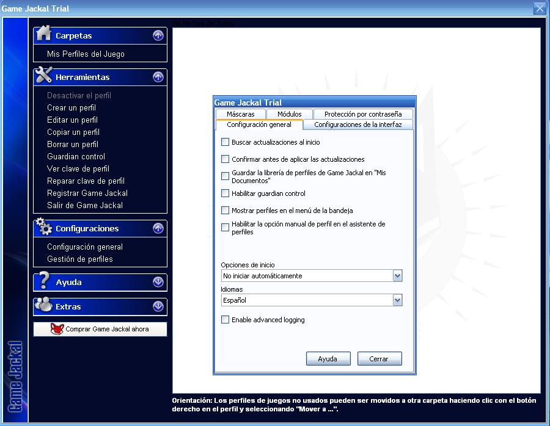Image resolution: width=550 pixels, height=426 pixels.
Task: Choose Borrar un perfil
Action: [x=73, y=144]
